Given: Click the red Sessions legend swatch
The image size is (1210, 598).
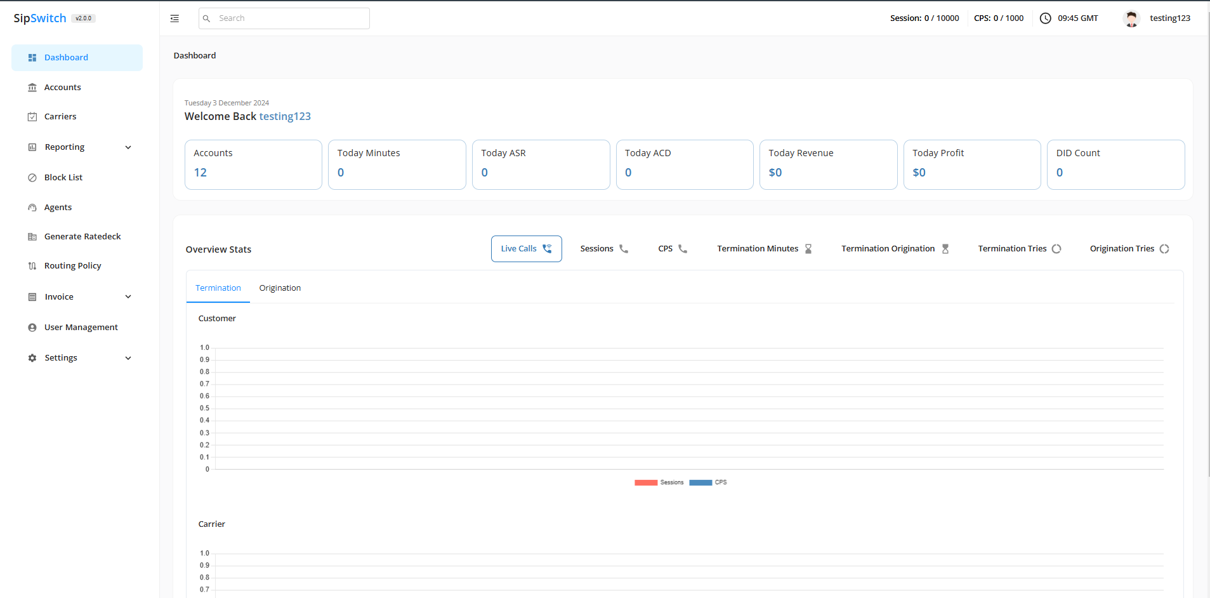Looking at the screenshot, I should pyautogui.click(x=646, y=482).
